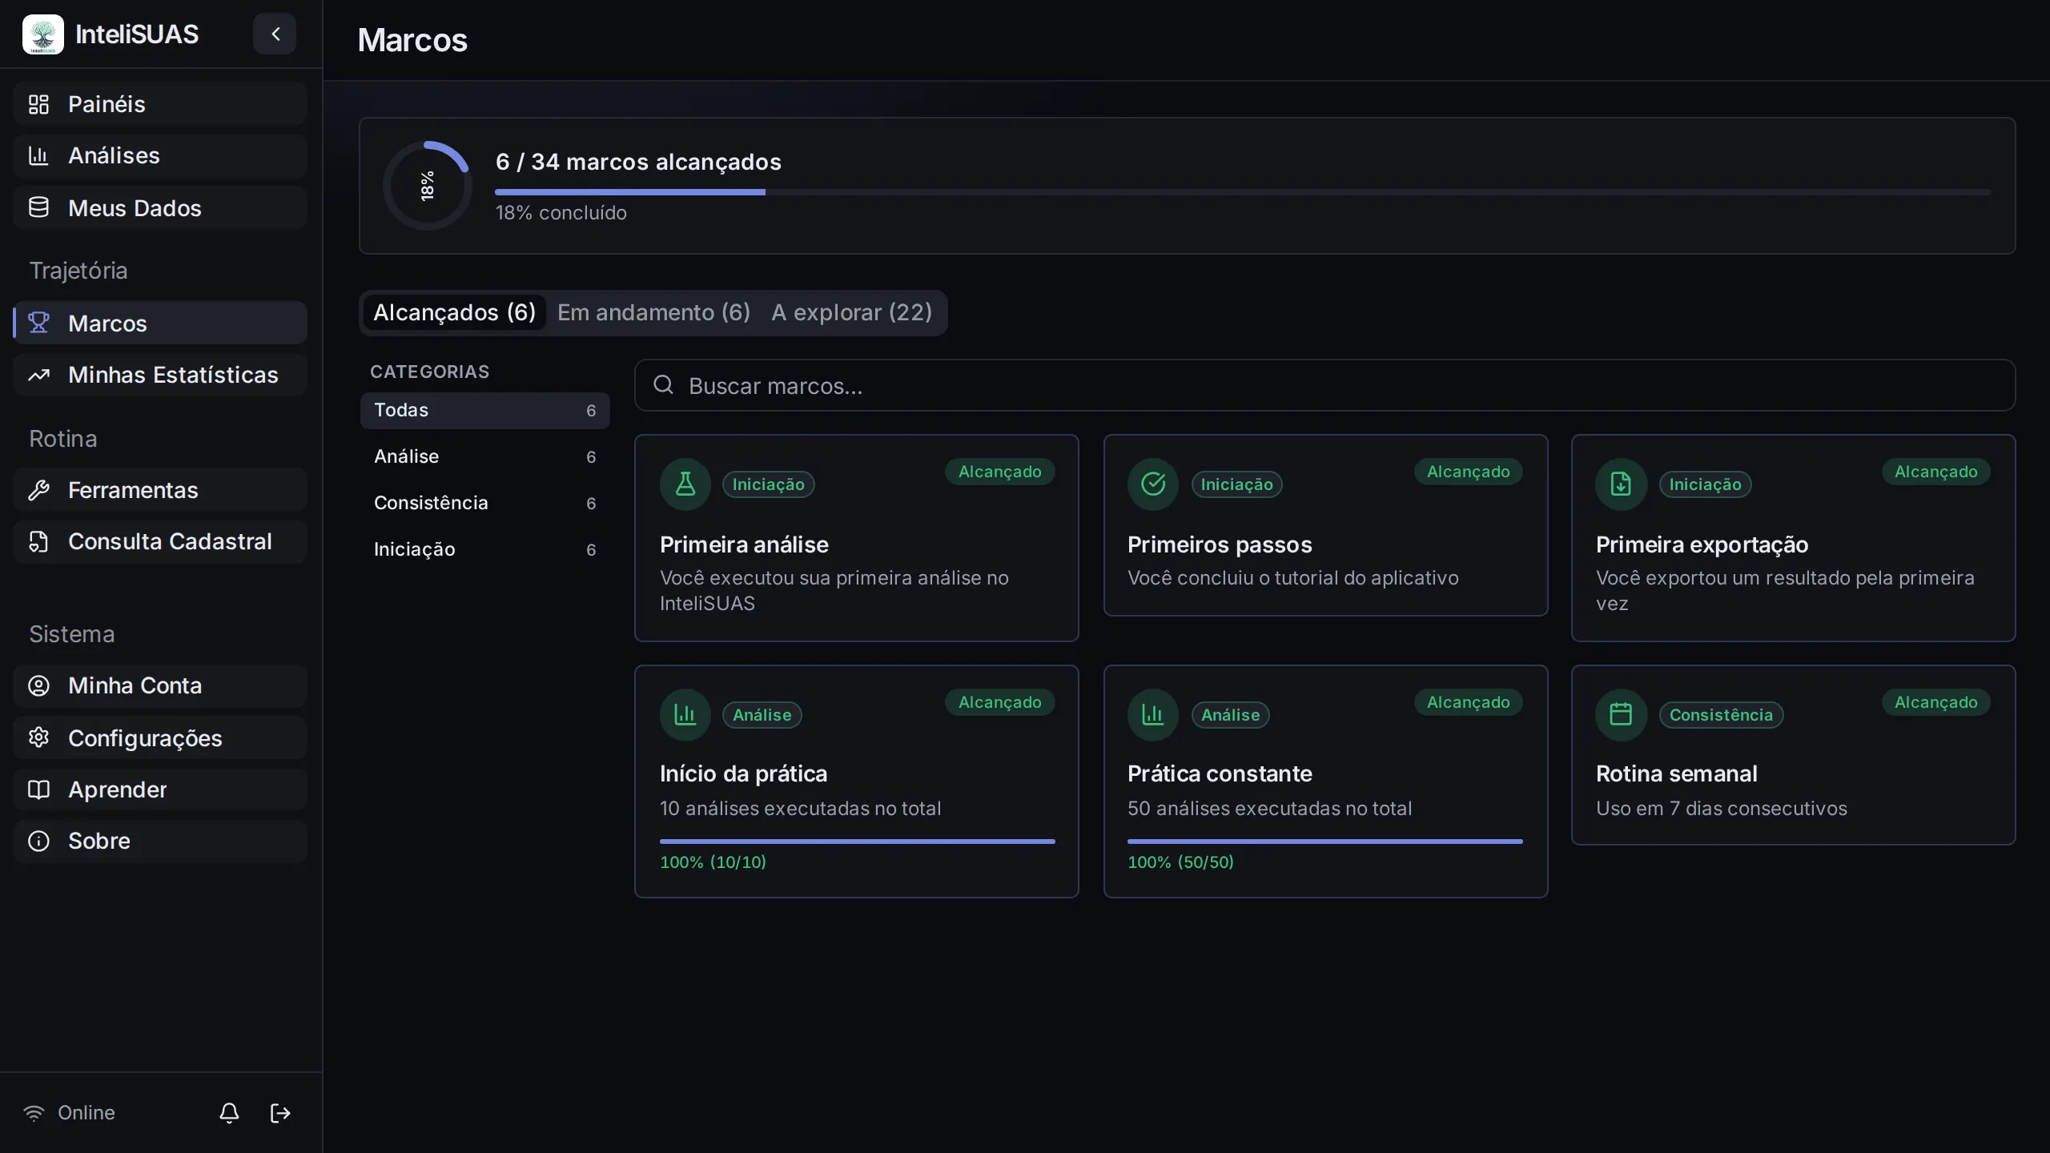This screenshot has height=1153, width=2050.
Task: Open Meus Dados section
Action: click(160, 208)
